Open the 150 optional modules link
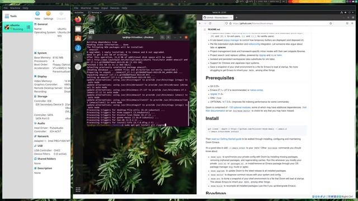Viewport: 358px width, 201px height. coord(240,107)
